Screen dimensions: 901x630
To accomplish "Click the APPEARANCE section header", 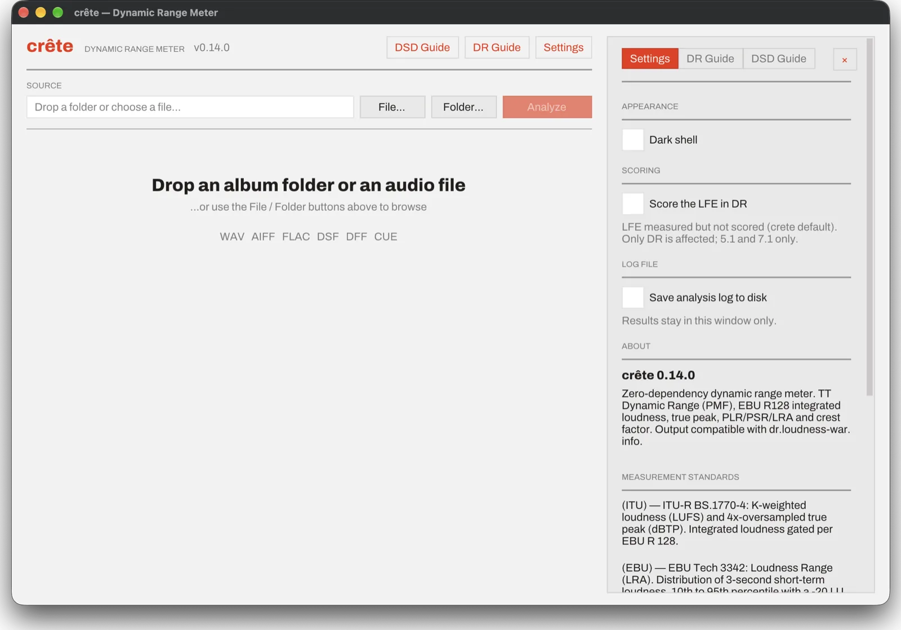I will pos(650,106).
